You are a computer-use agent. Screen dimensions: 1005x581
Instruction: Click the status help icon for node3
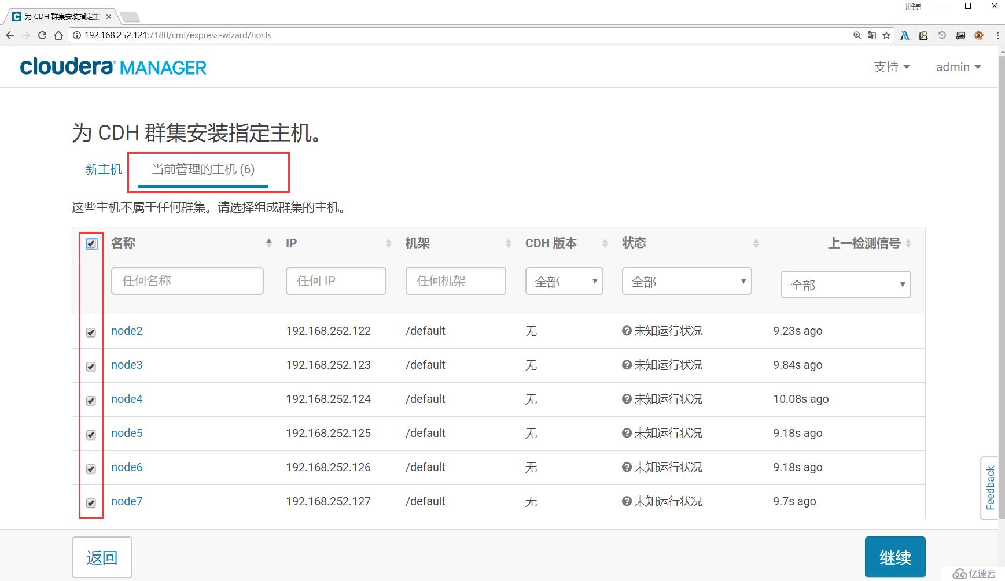pos(627,365)
